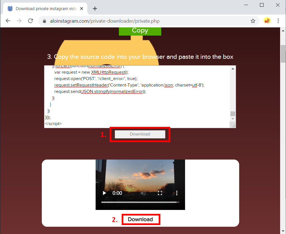Page scrollbar up arrow
Screen dimensions: 286x234
(x=283, y=31)
